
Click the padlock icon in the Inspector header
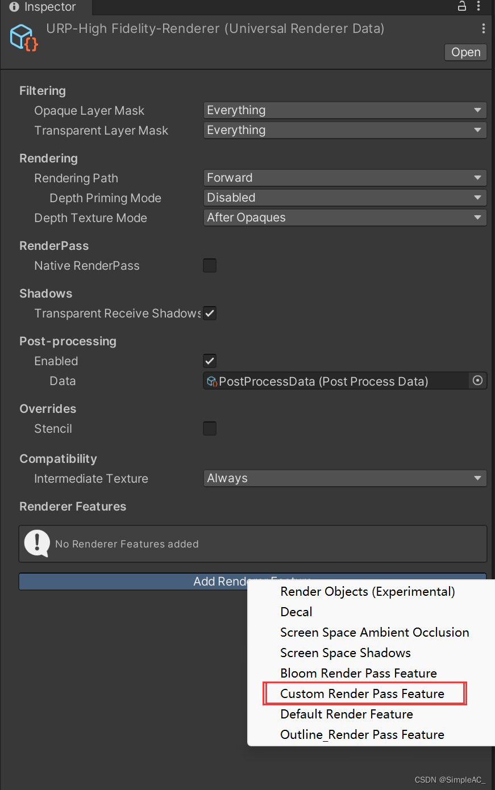[x=462, y=7]
